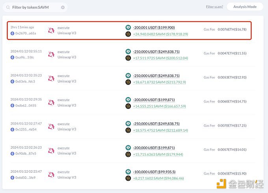Screen dimensions: 268x193
Task: Open transaction hash 0x90db...87e5
Action: [26, 154]
